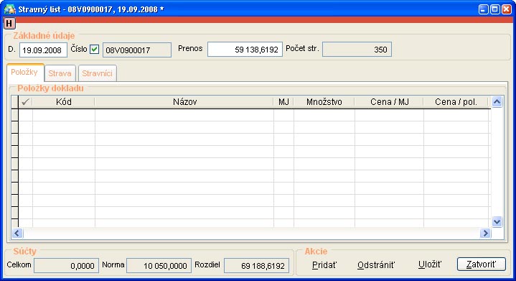The image size is (516, 281).
Task: Click the date field 19.09.2008
Action: click(43, 50)
